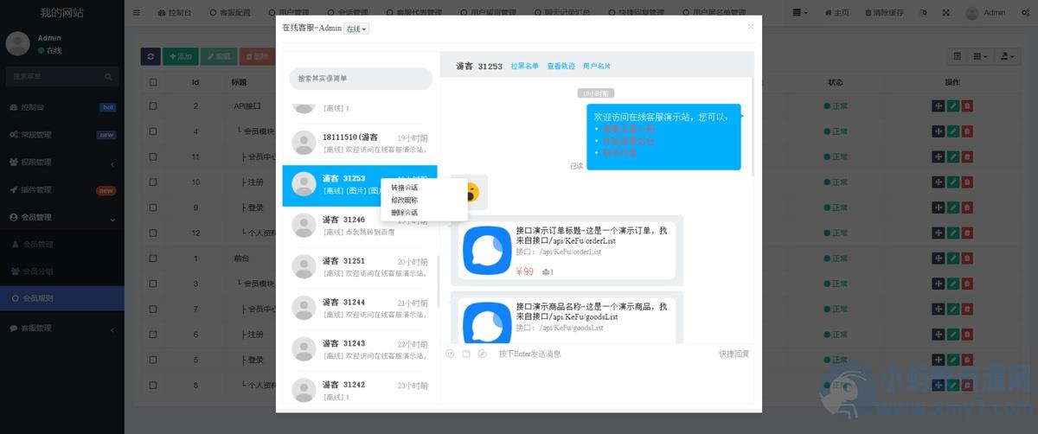Check the checkbox for row Id 1
This screenshot has width=1038, height=434.
click(153, 258)
